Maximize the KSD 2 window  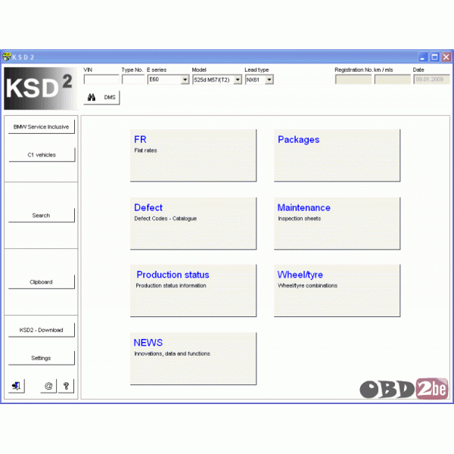pos(434,57)
